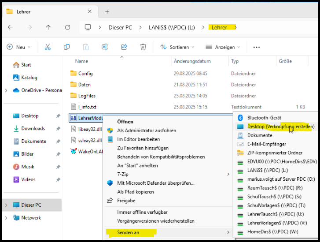
Task: Open the three-dots more options menu
Action: pyautogui.click(x=257, y=47)
